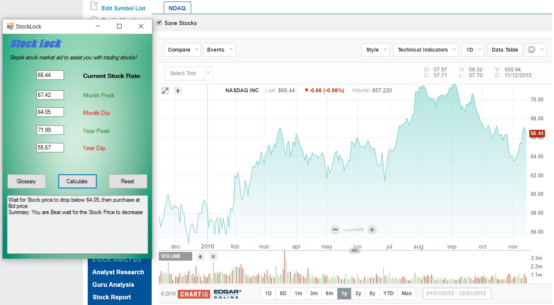Click the Year Dip input field
This screenshot has width=554, height=305.
coord(50,148)
